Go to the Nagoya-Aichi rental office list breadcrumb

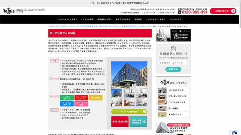click(108, 26)
